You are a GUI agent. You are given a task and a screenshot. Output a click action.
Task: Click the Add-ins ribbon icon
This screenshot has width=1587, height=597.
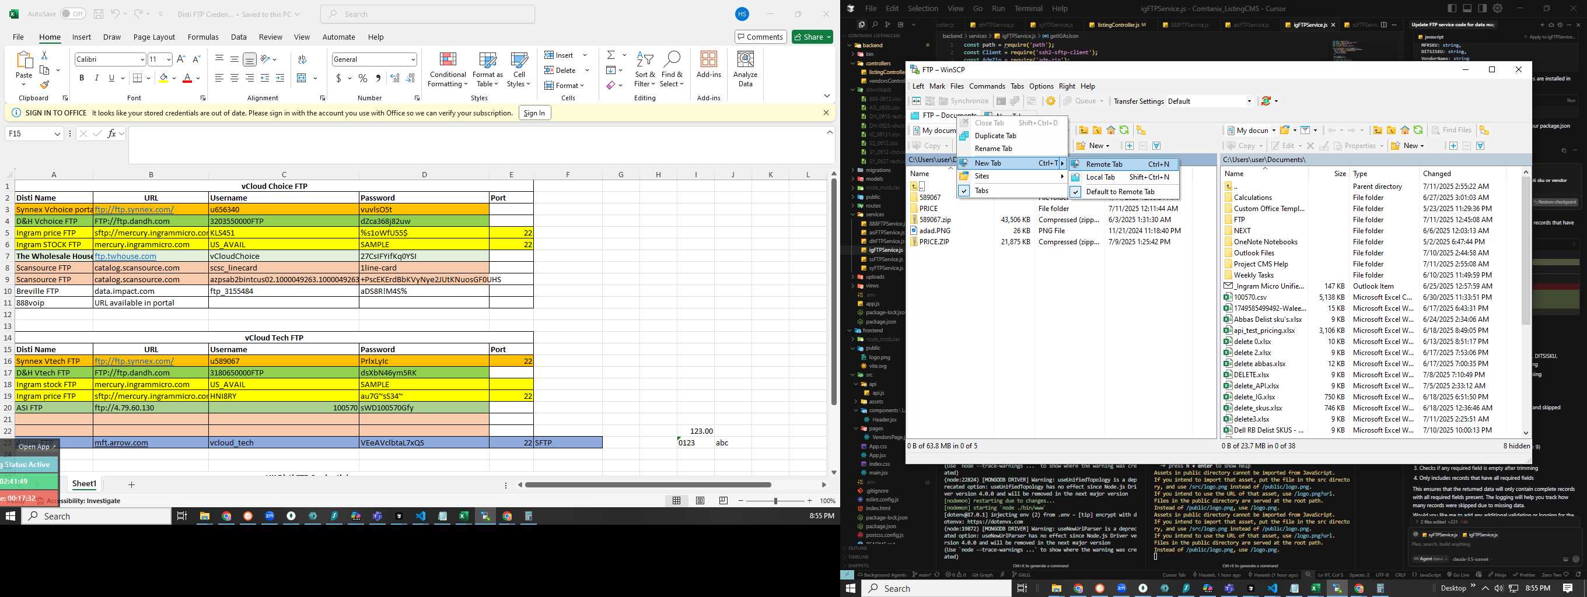708,65
